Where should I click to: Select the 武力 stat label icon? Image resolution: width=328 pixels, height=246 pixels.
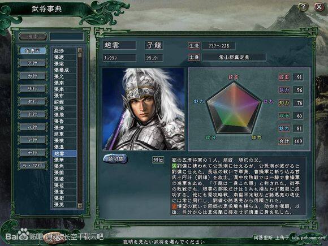(x=284, y=90)
